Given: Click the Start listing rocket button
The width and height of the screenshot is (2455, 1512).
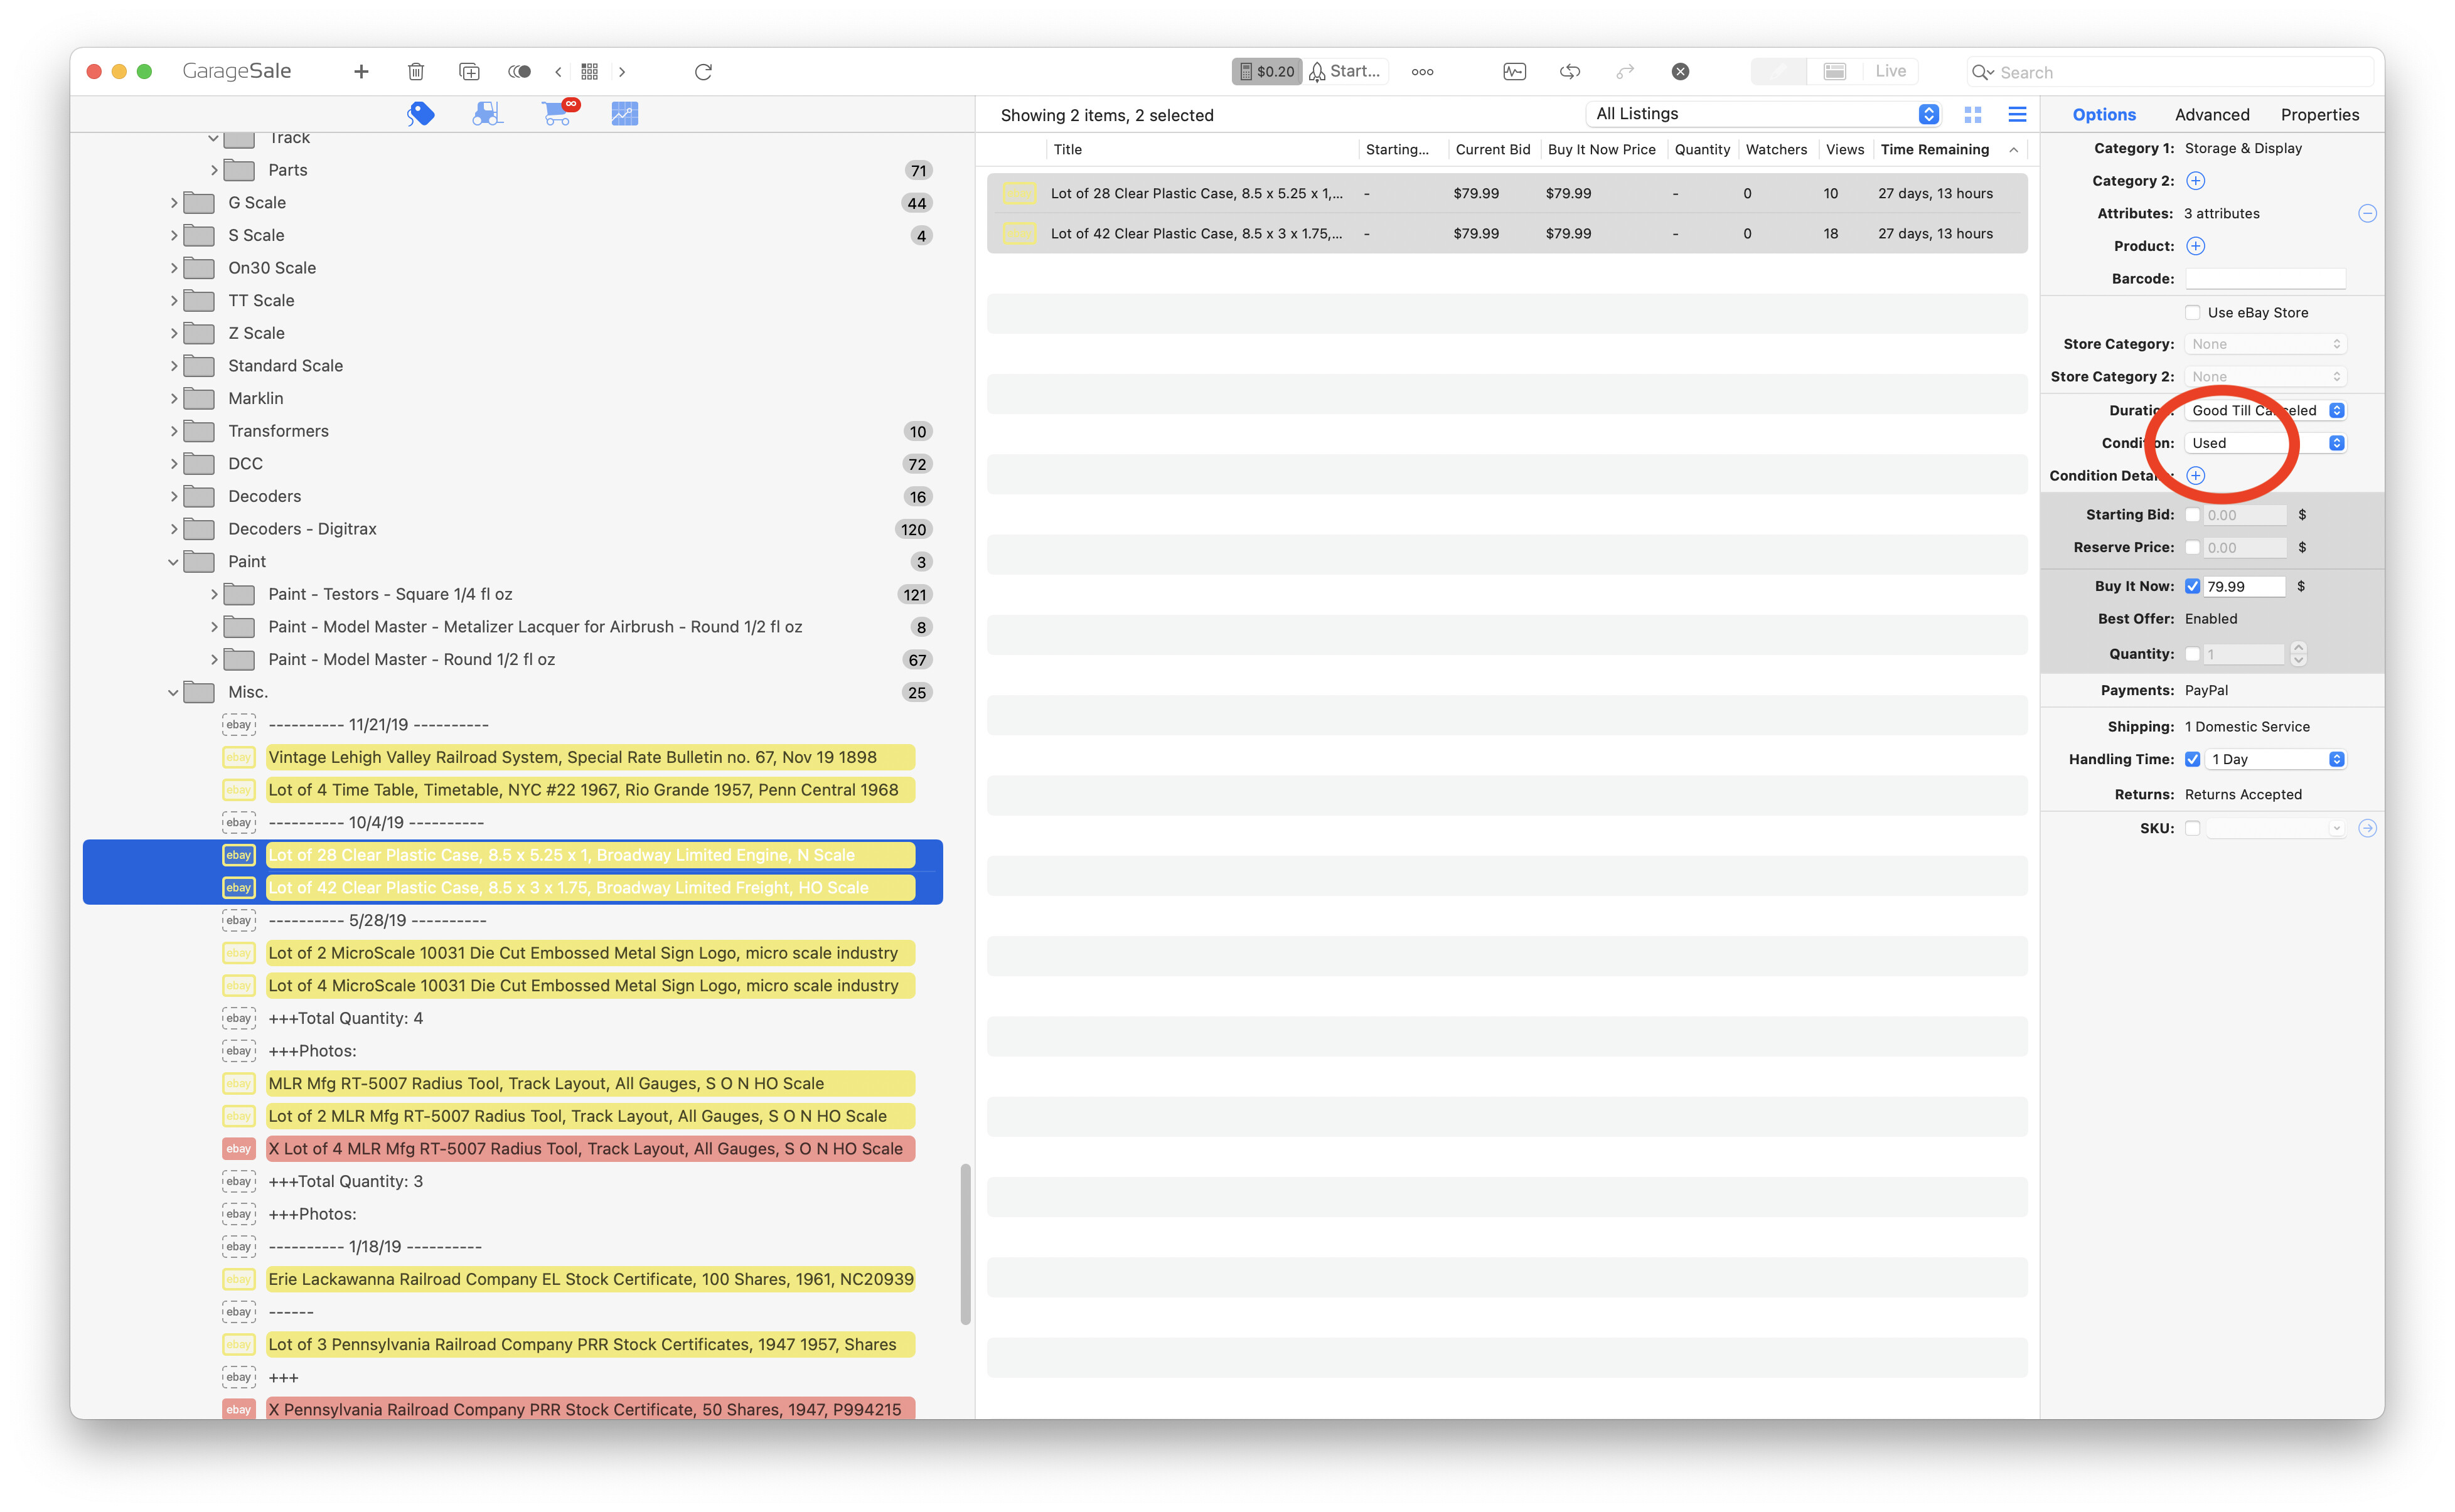Looking at the screenshot, I should (x=1346, y=71).
